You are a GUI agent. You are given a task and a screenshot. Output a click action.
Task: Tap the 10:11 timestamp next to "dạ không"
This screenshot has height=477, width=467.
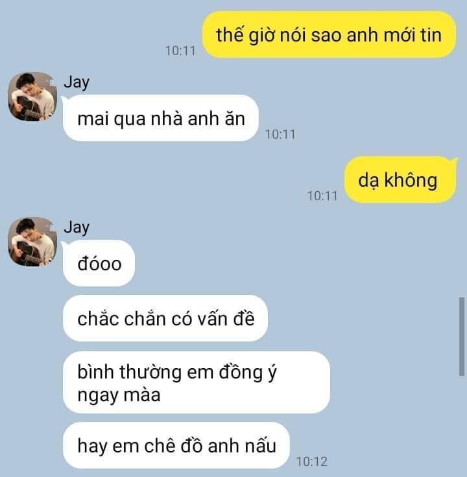(322, 196)
